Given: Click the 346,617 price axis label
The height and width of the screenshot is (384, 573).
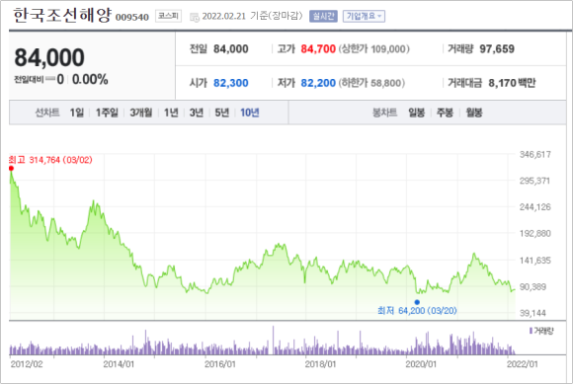Looking at the screenshot, I should tap(535, 154).
